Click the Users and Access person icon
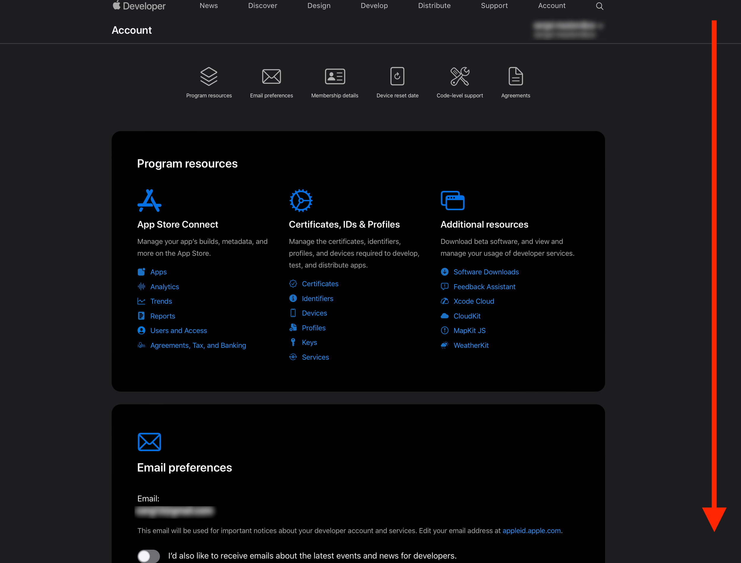Image resolution: width=741 pixels, height=563 pixels. click(142, 330)
